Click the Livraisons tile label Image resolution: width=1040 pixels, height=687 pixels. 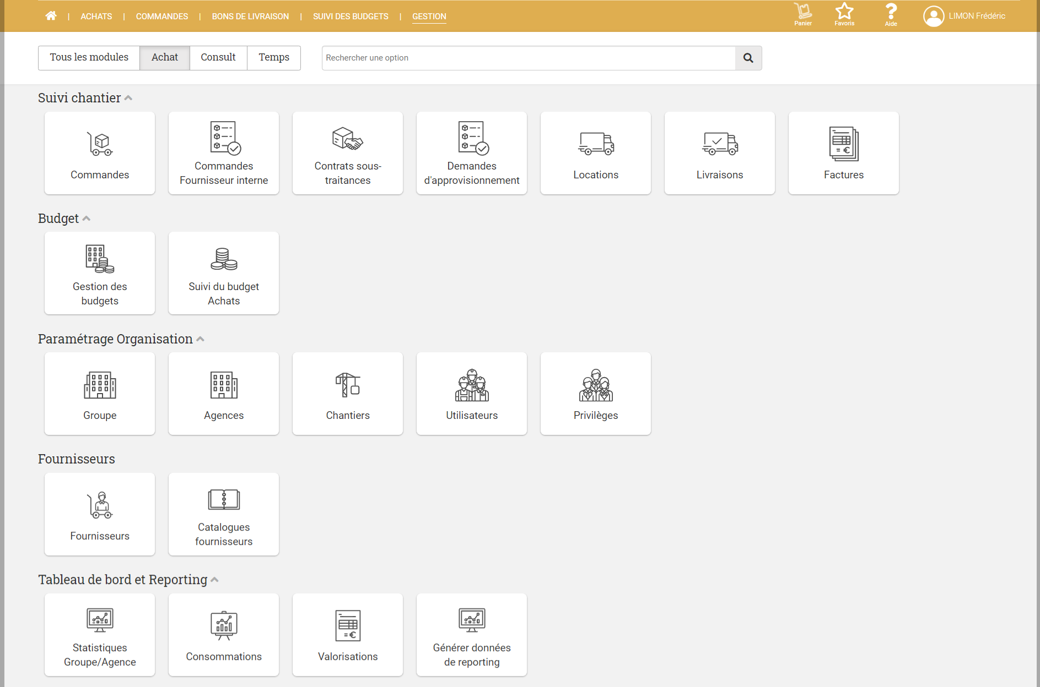(x=720, y=175)
